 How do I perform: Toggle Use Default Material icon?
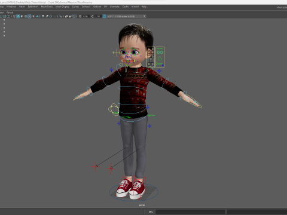(22, 16)
